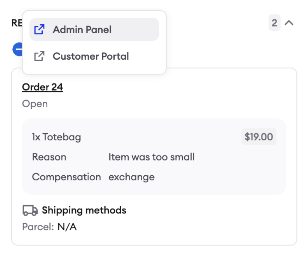Click the blue external-link icon beside Admin Panel
The height and width of the screenshot is (254, 307).
pos(40,29)
